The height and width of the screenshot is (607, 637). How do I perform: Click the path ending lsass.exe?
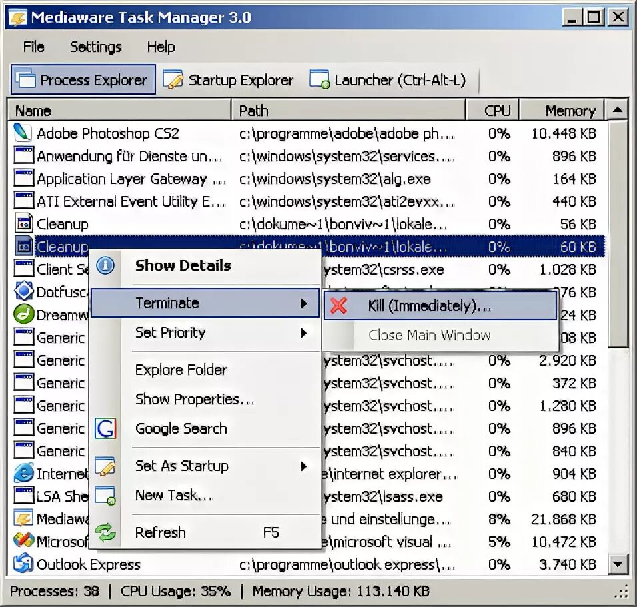(x=384, y=496)
